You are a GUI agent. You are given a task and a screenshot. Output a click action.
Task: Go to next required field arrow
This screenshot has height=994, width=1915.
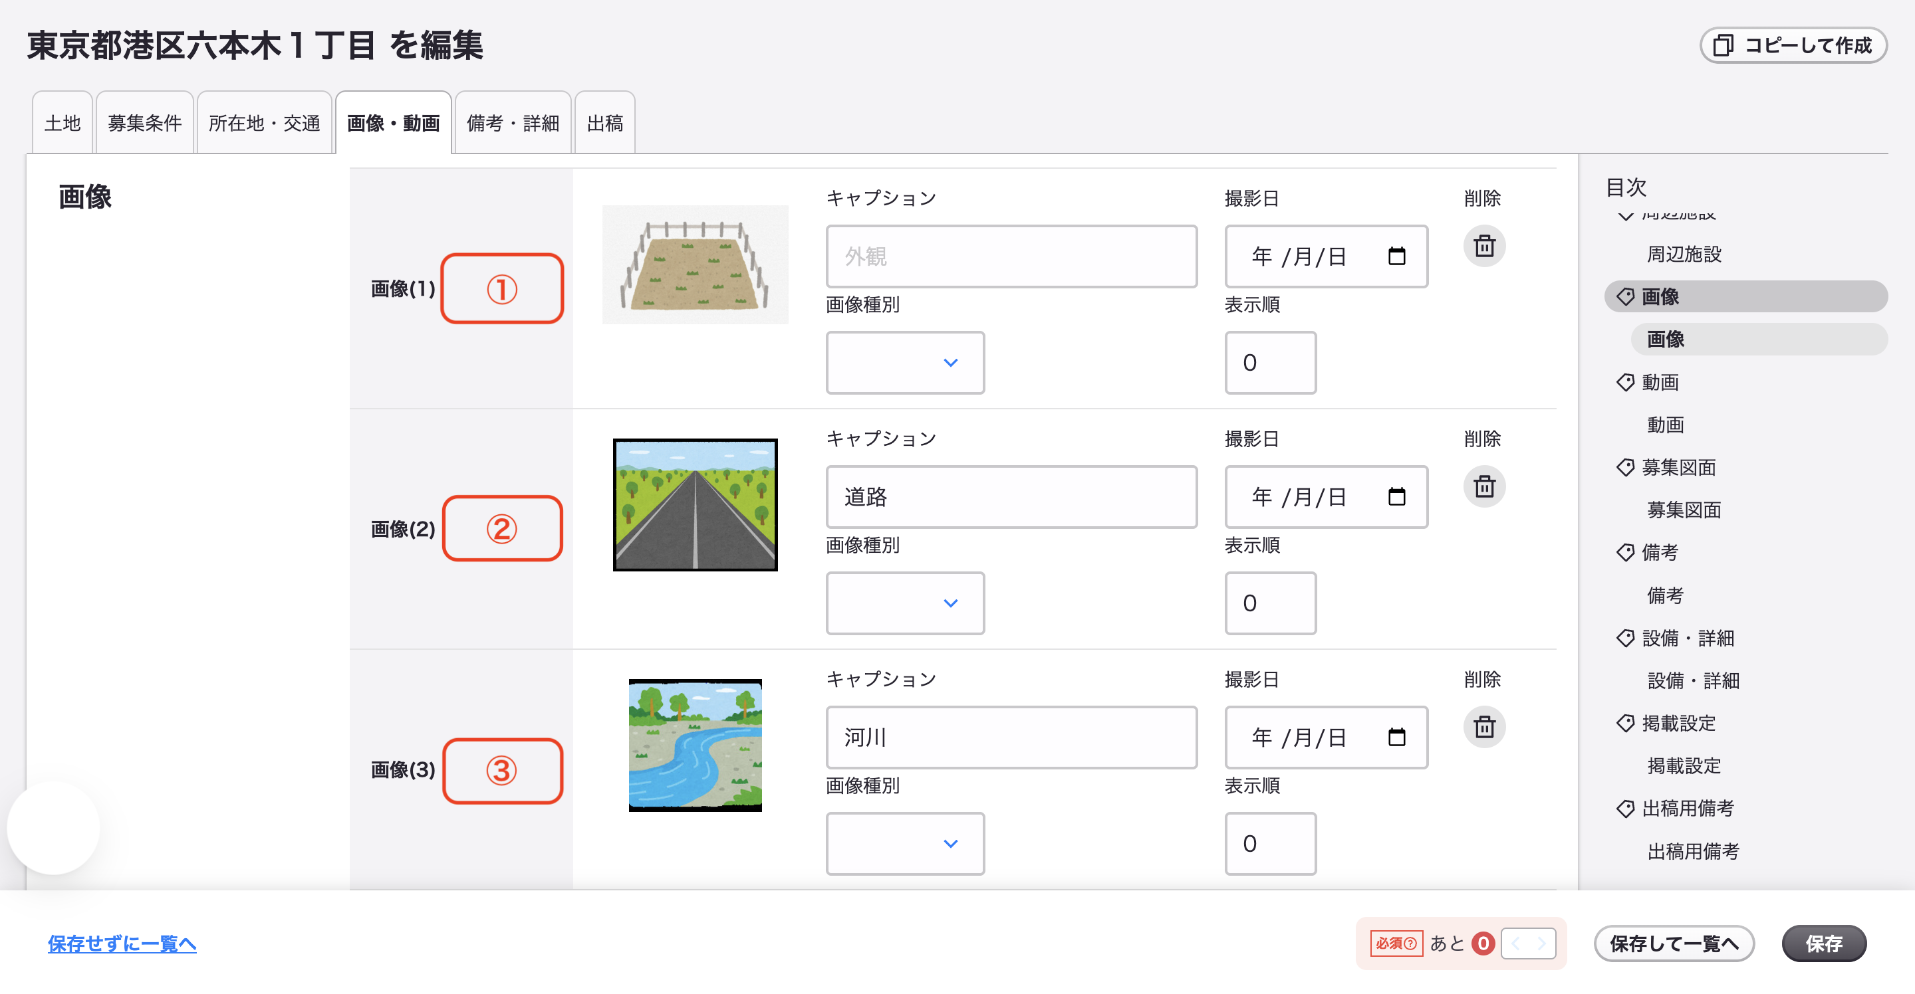click(1541, 944)
